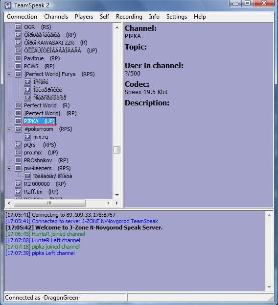The width and height of the screenshot is (278, 305).
Task: Click the channel icon beside Pavltrue
Action: (x=18, y=58)
